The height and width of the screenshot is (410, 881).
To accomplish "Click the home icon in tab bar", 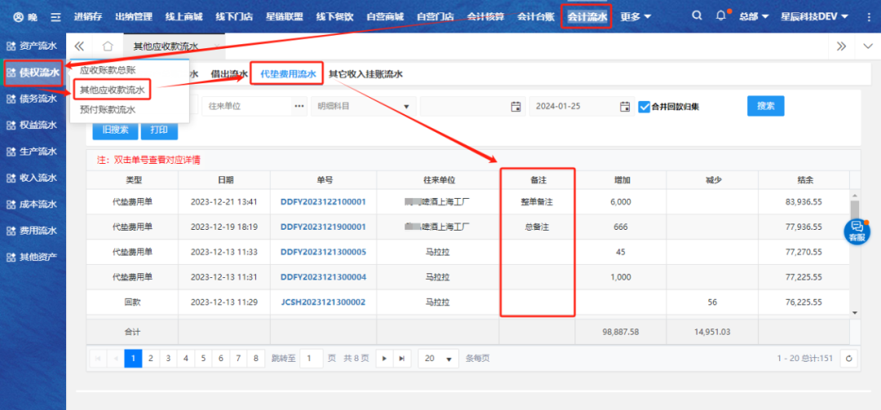I will click(x=108, y=46).
